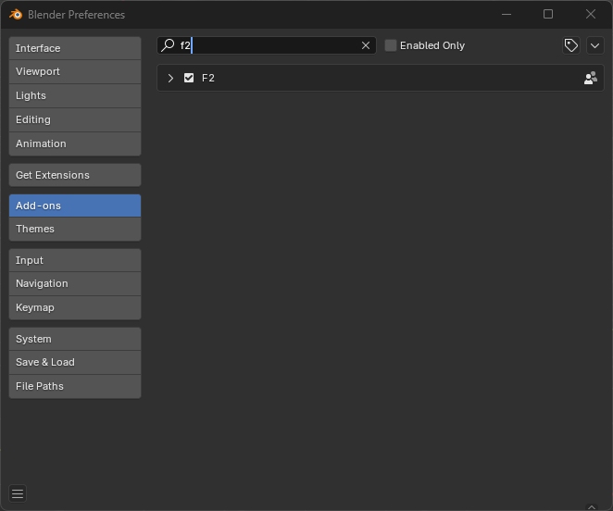Click the F2 add-on name
This screenshot has height=511, width=613.
click(208, 78)
